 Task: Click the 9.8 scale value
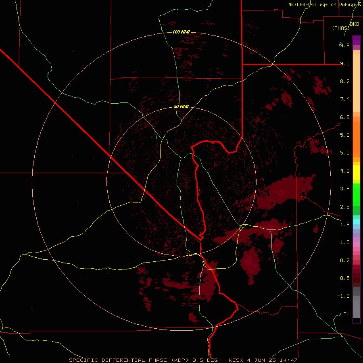coord(345,45)
